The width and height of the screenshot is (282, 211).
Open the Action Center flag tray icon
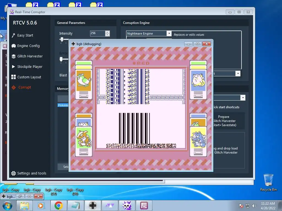pos(241,206)
